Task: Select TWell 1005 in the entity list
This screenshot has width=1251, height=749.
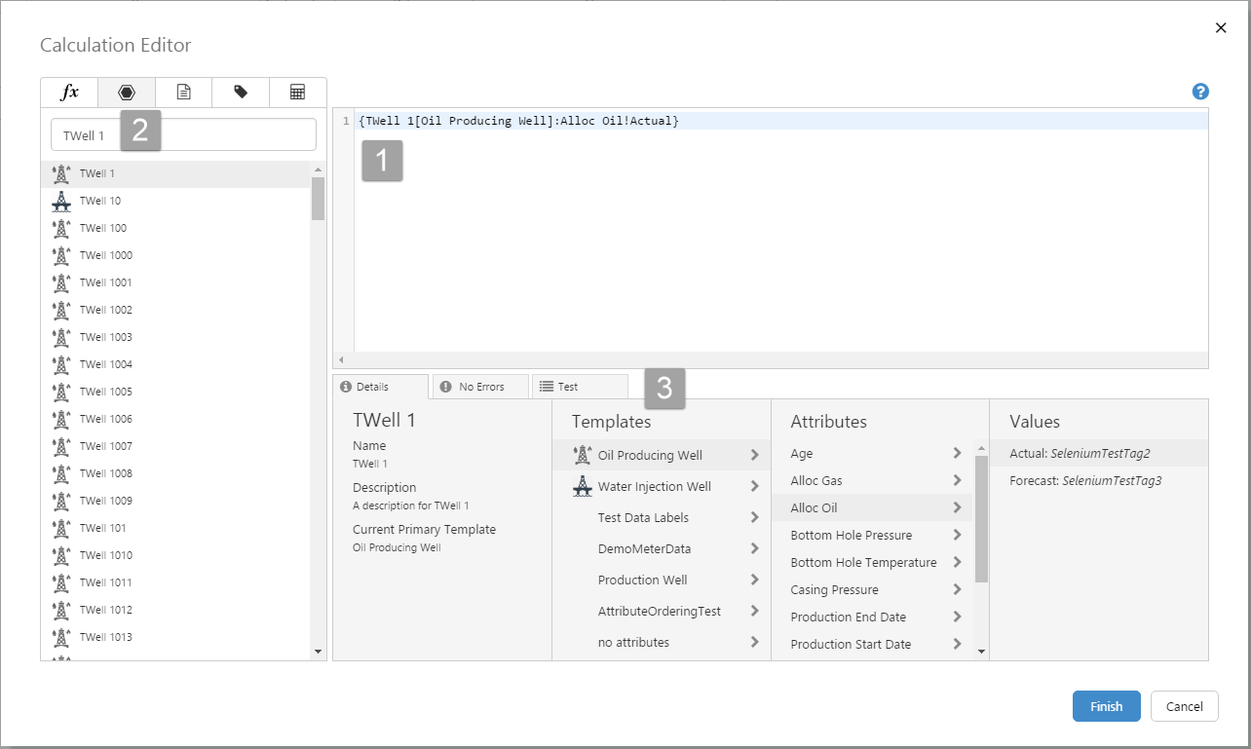Action: (x=106, y=392)
